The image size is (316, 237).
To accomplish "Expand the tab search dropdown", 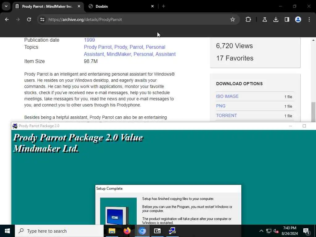I will pos(6,6).
